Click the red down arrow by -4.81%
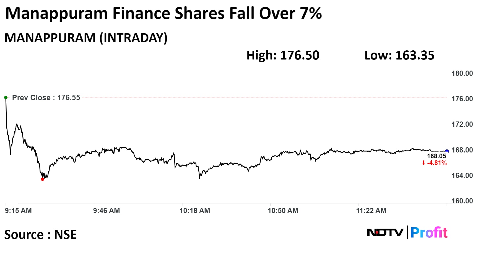478x269 pixels. [x=424, y=163]
